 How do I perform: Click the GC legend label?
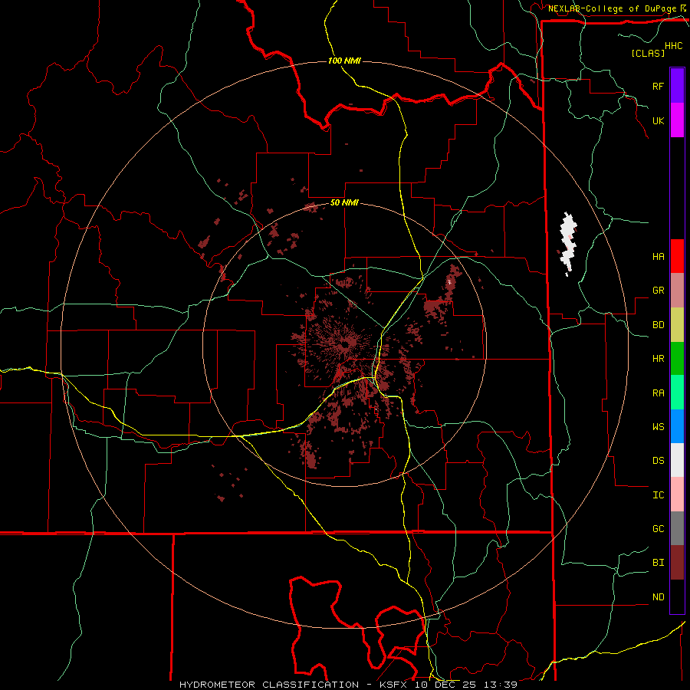pyautogui.click(x=658, y=528)
